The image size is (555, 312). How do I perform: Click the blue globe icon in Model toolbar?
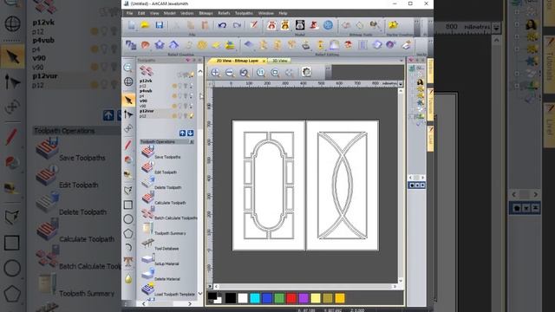pyautogui.click(x=328, y=25)
